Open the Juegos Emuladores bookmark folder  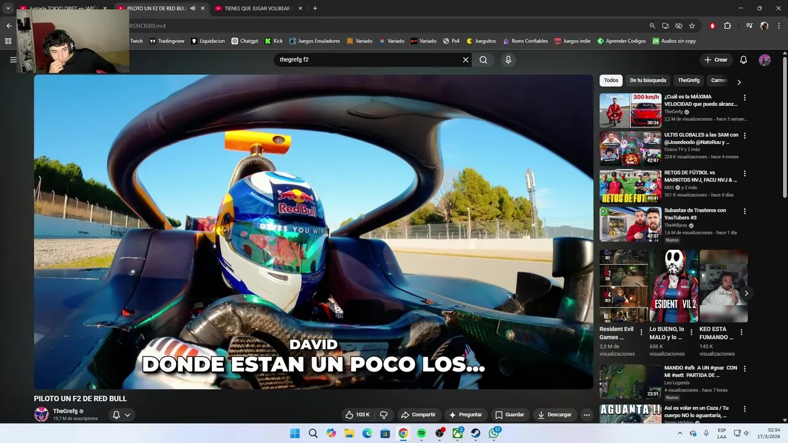[x=315, y=41]
